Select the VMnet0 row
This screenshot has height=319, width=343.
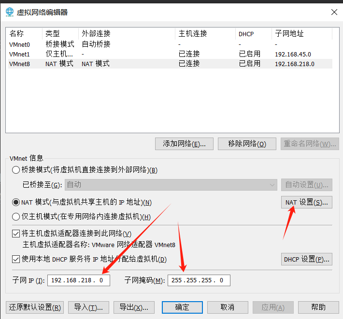pyautogui.click(x=170, y=44)
